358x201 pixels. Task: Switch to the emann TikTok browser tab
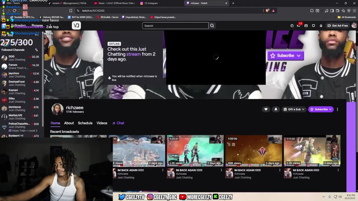69,3
